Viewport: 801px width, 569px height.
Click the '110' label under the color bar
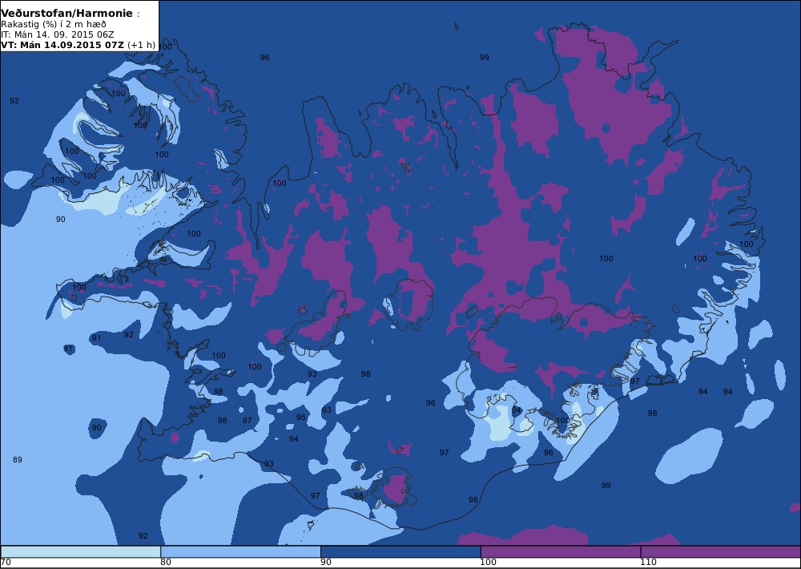(x=648, y=563)
